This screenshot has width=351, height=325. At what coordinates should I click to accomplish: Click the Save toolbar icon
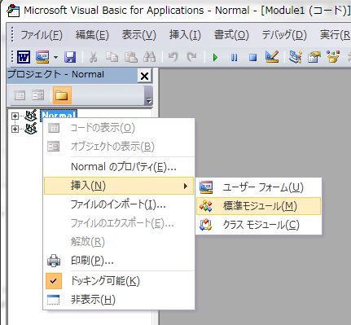tap(70, 57)
